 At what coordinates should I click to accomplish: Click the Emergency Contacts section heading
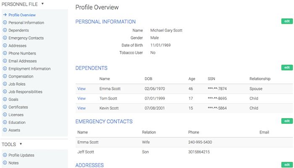pos(104,121)
